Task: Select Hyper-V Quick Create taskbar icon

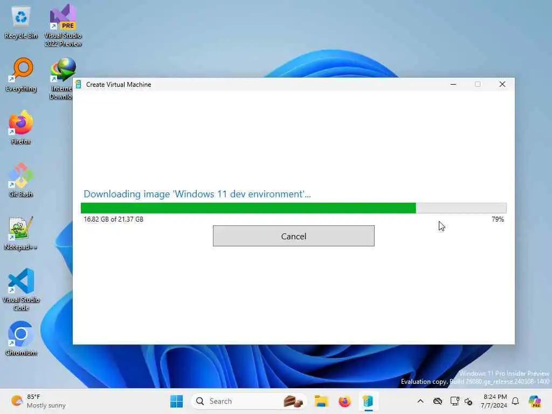Action: 368,401
